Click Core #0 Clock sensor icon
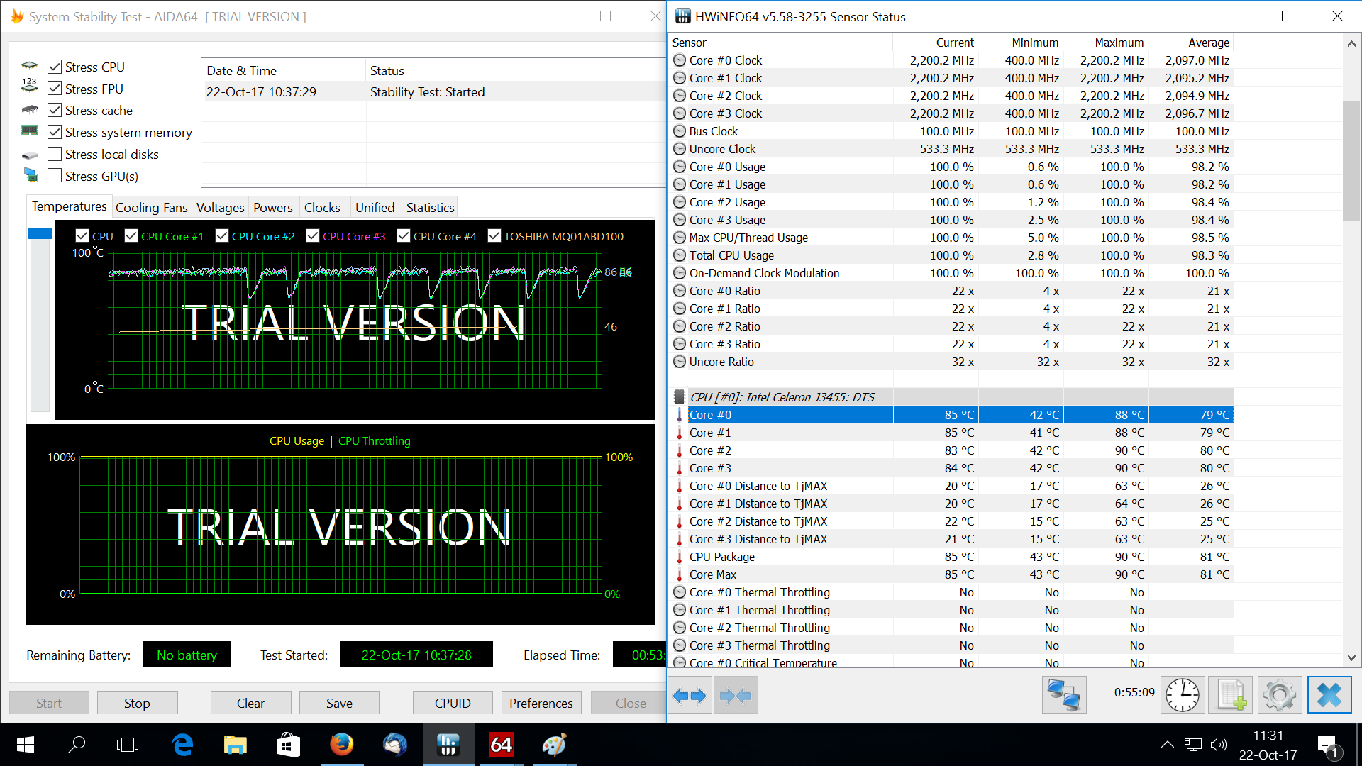Image resolution: width=1362 pixels, height=766 pixels. (680, 60)
